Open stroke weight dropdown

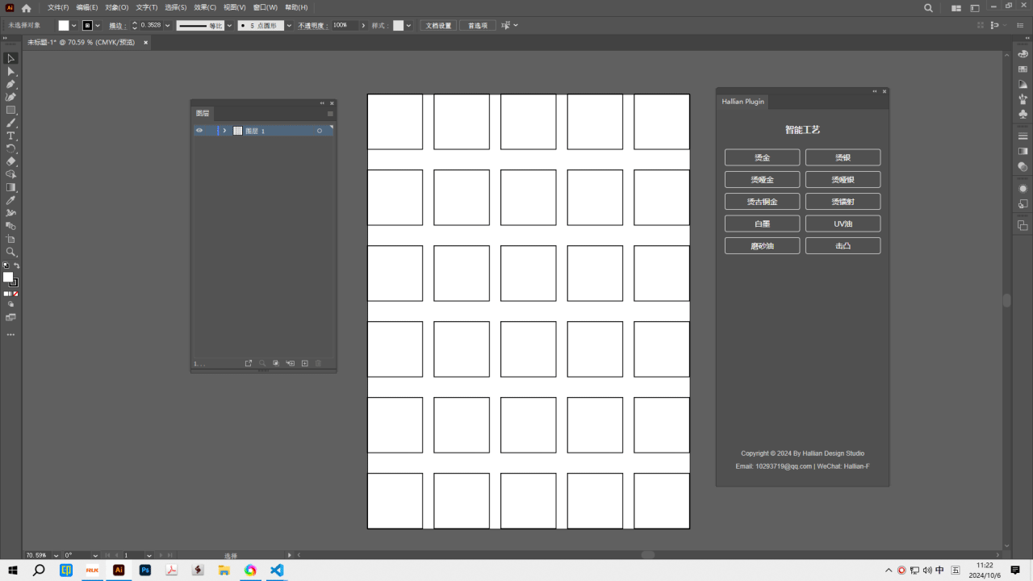coord(168,26)
